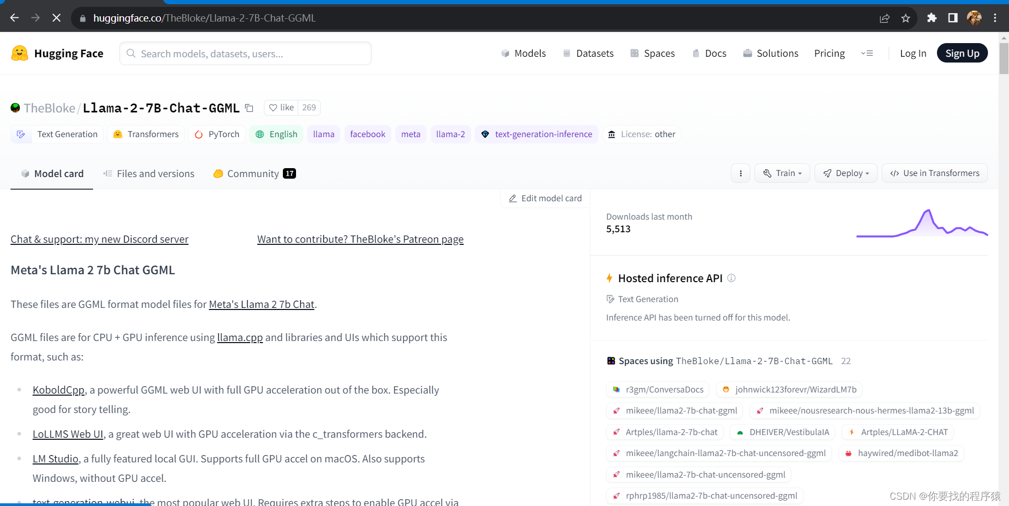Click the Transformers tag
Image resolution: width=1009 pixels, height=506 pixels.
tap(146, 135)
